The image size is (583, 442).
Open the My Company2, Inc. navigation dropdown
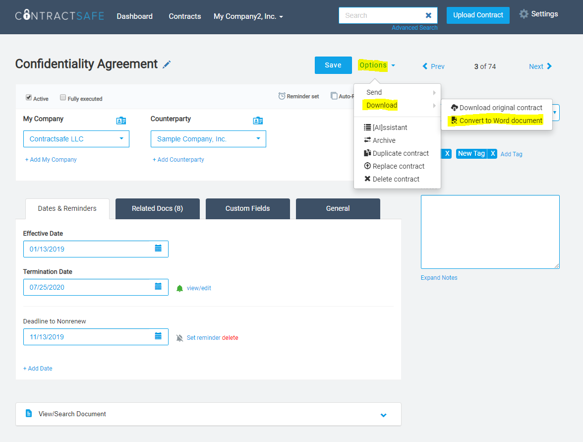pos(248,16)
